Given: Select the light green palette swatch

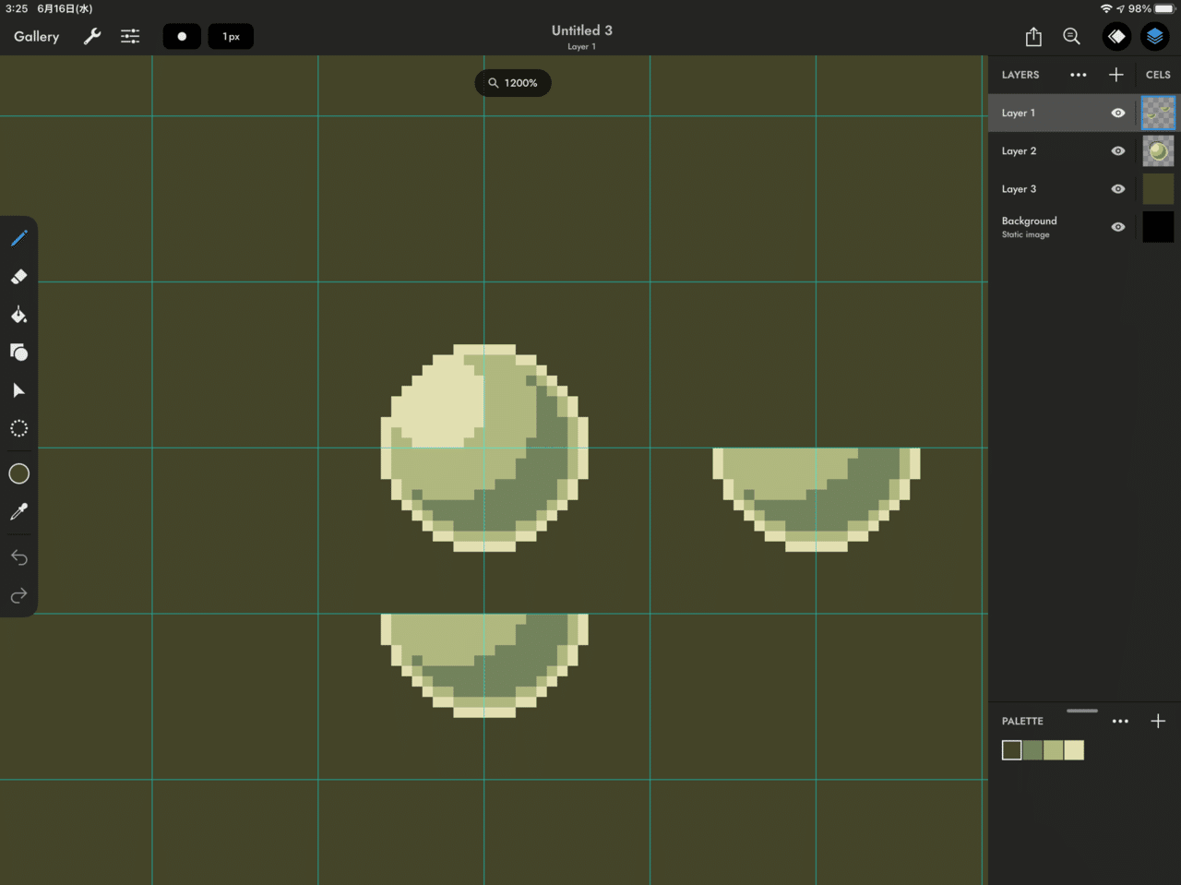Looking at the screenshot, I should 1053,750.
